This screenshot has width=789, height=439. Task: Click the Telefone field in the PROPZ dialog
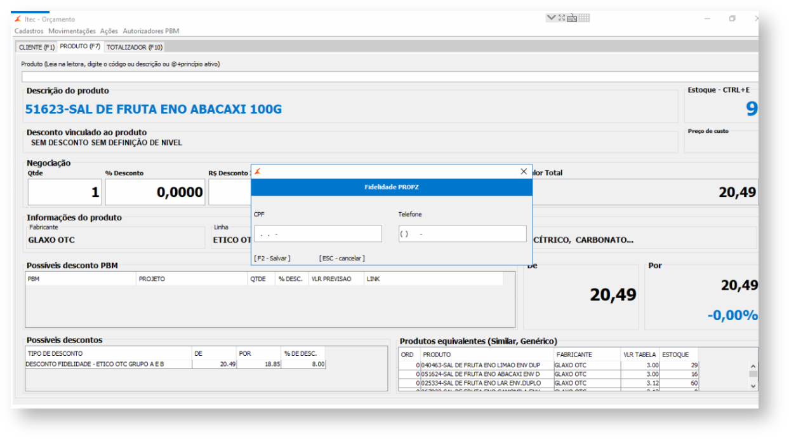463,234
